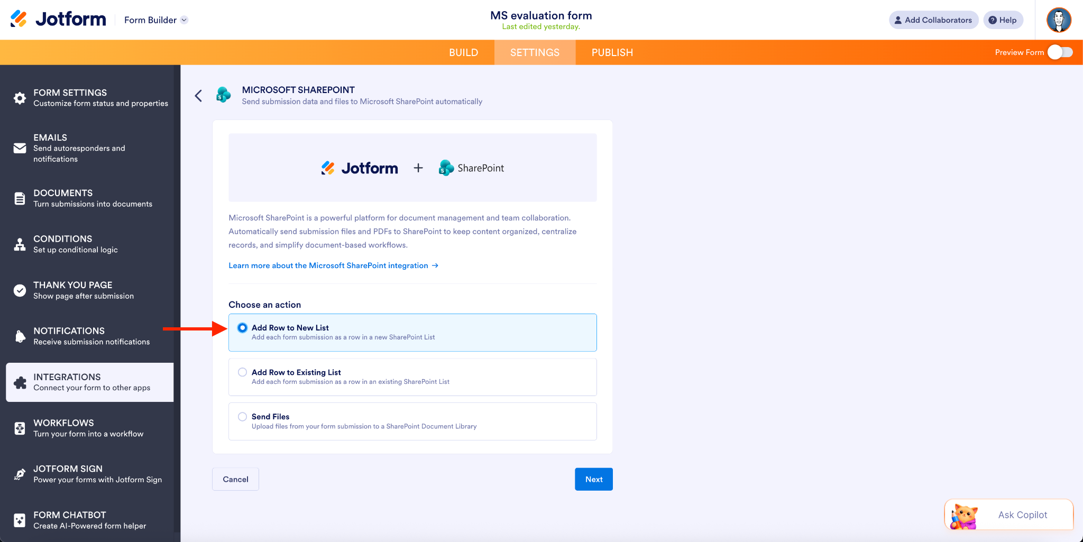Click the Integrations puzzle piece icon
1083x542 pixels.
(19, 382)
